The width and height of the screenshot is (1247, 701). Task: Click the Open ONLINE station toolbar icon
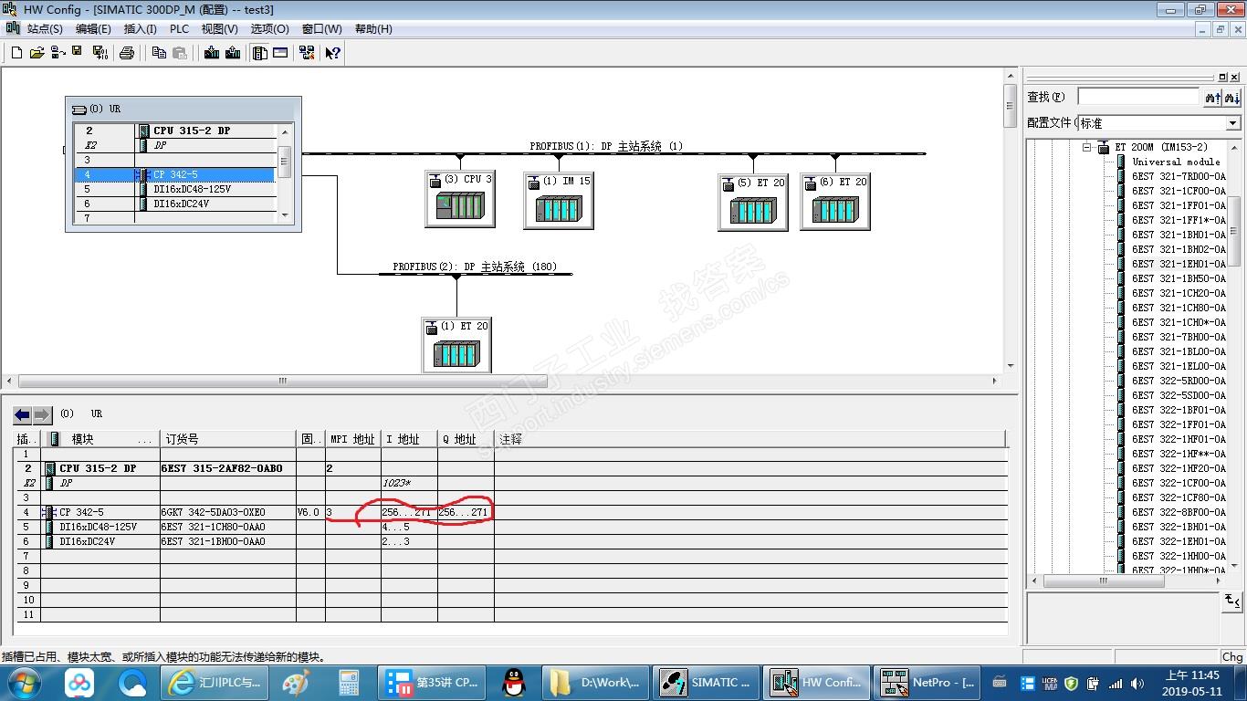[x=58, y=53]
